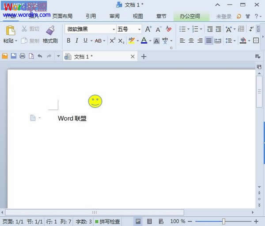The image size is (265, 226).
Task: Toggle italic formatting
Action: (x=77, y=41)
